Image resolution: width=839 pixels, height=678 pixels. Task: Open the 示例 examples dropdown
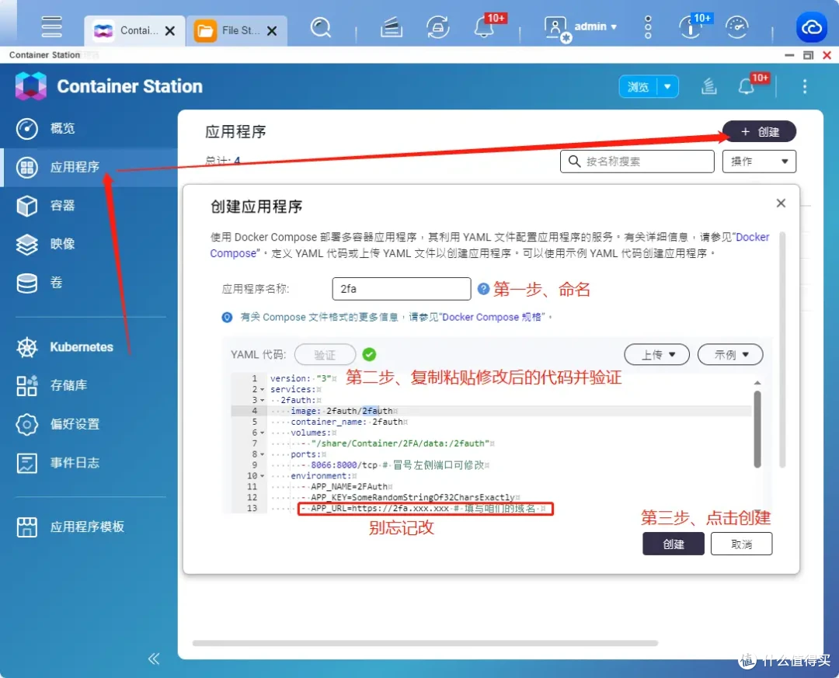729,354
